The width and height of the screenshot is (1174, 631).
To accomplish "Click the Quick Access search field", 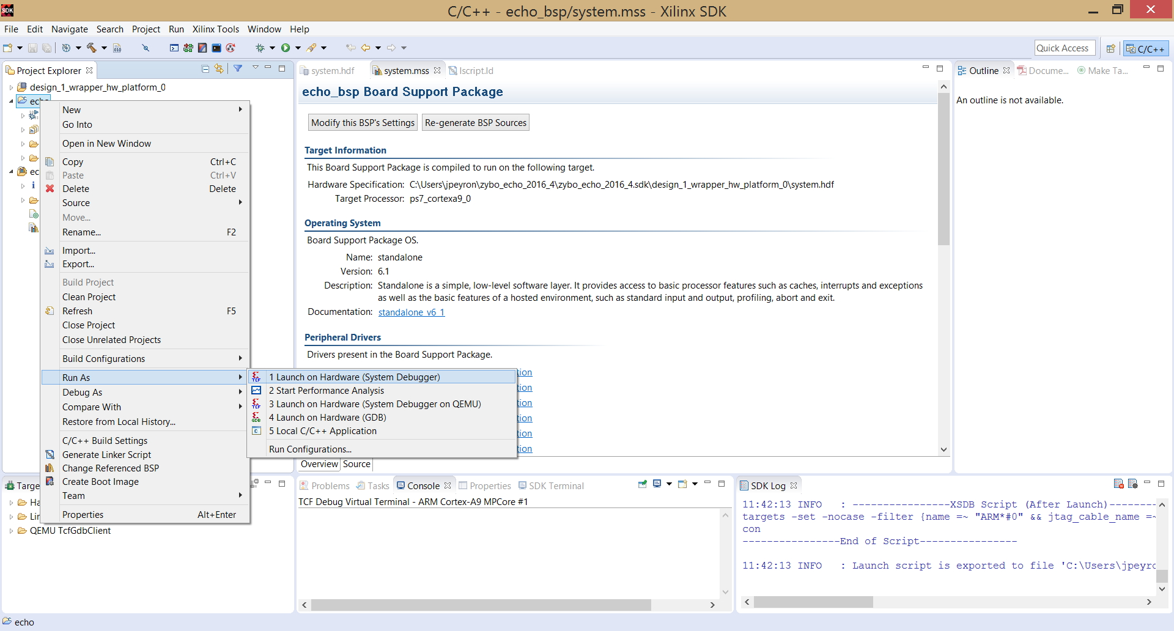I will click(x=1065, y=48).
